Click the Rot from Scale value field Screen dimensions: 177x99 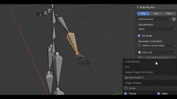150,78
